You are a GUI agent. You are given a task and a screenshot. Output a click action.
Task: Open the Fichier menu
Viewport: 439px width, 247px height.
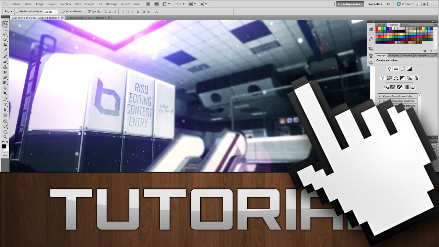[x=15, y=4]
